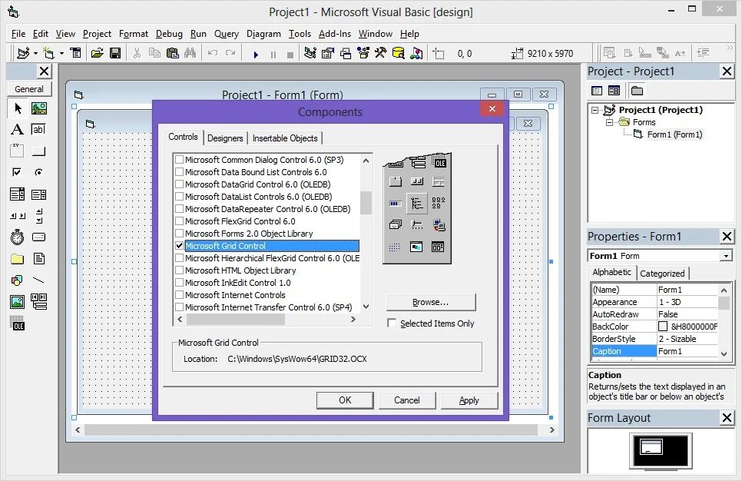The width and height of the screenshot is (742, 481).
Task: Check Microsoft FlexGrid Control 6.0
Action: click(179, 221)
